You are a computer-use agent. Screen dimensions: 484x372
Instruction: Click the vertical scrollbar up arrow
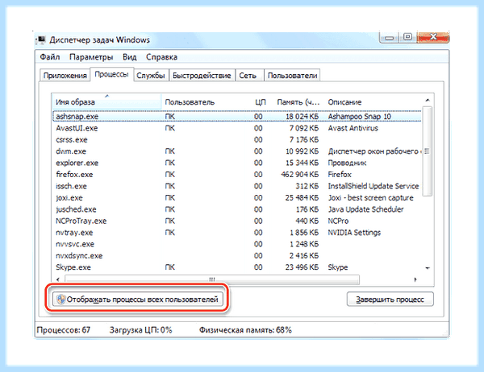point(428,100)
